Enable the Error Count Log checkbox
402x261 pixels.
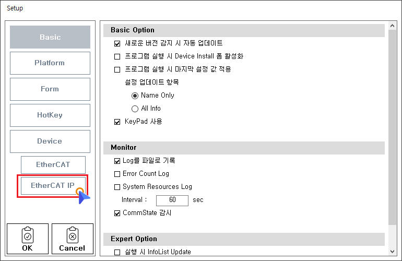[x=117, y=174]
